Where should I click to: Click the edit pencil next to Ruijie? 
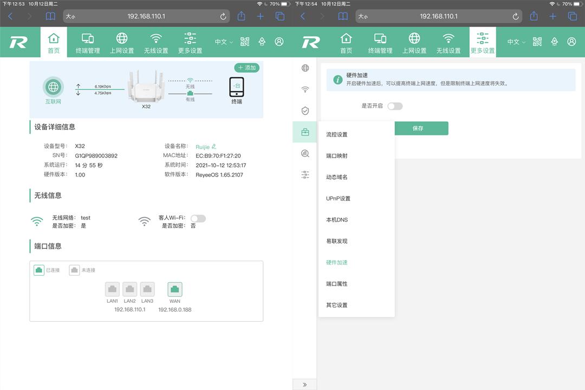click(x=214, y=146)
